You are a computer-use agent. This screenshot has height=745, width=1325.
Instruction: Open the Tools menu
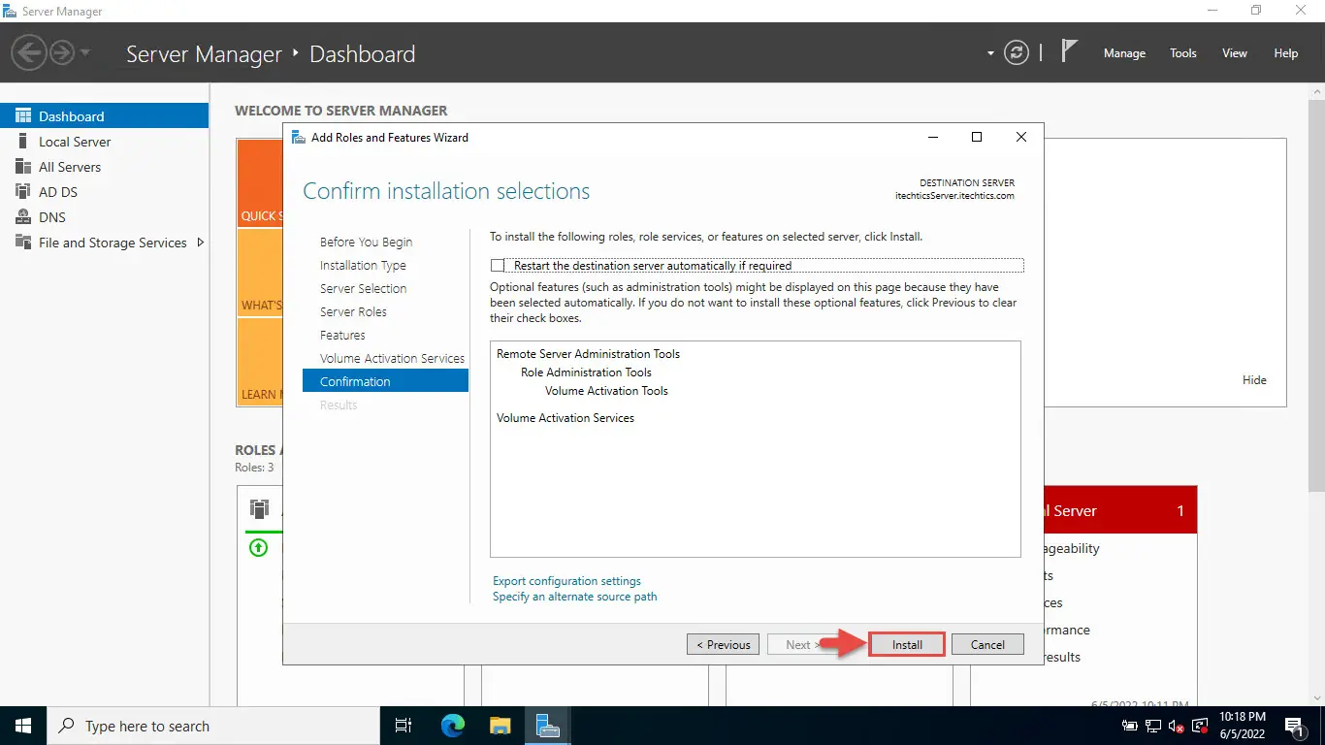pyautogui.click(x=1183, y=53)
